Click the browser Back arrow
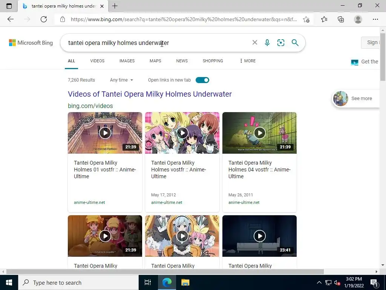The width and height of the screenshot is (386, 290). point(10,19)
